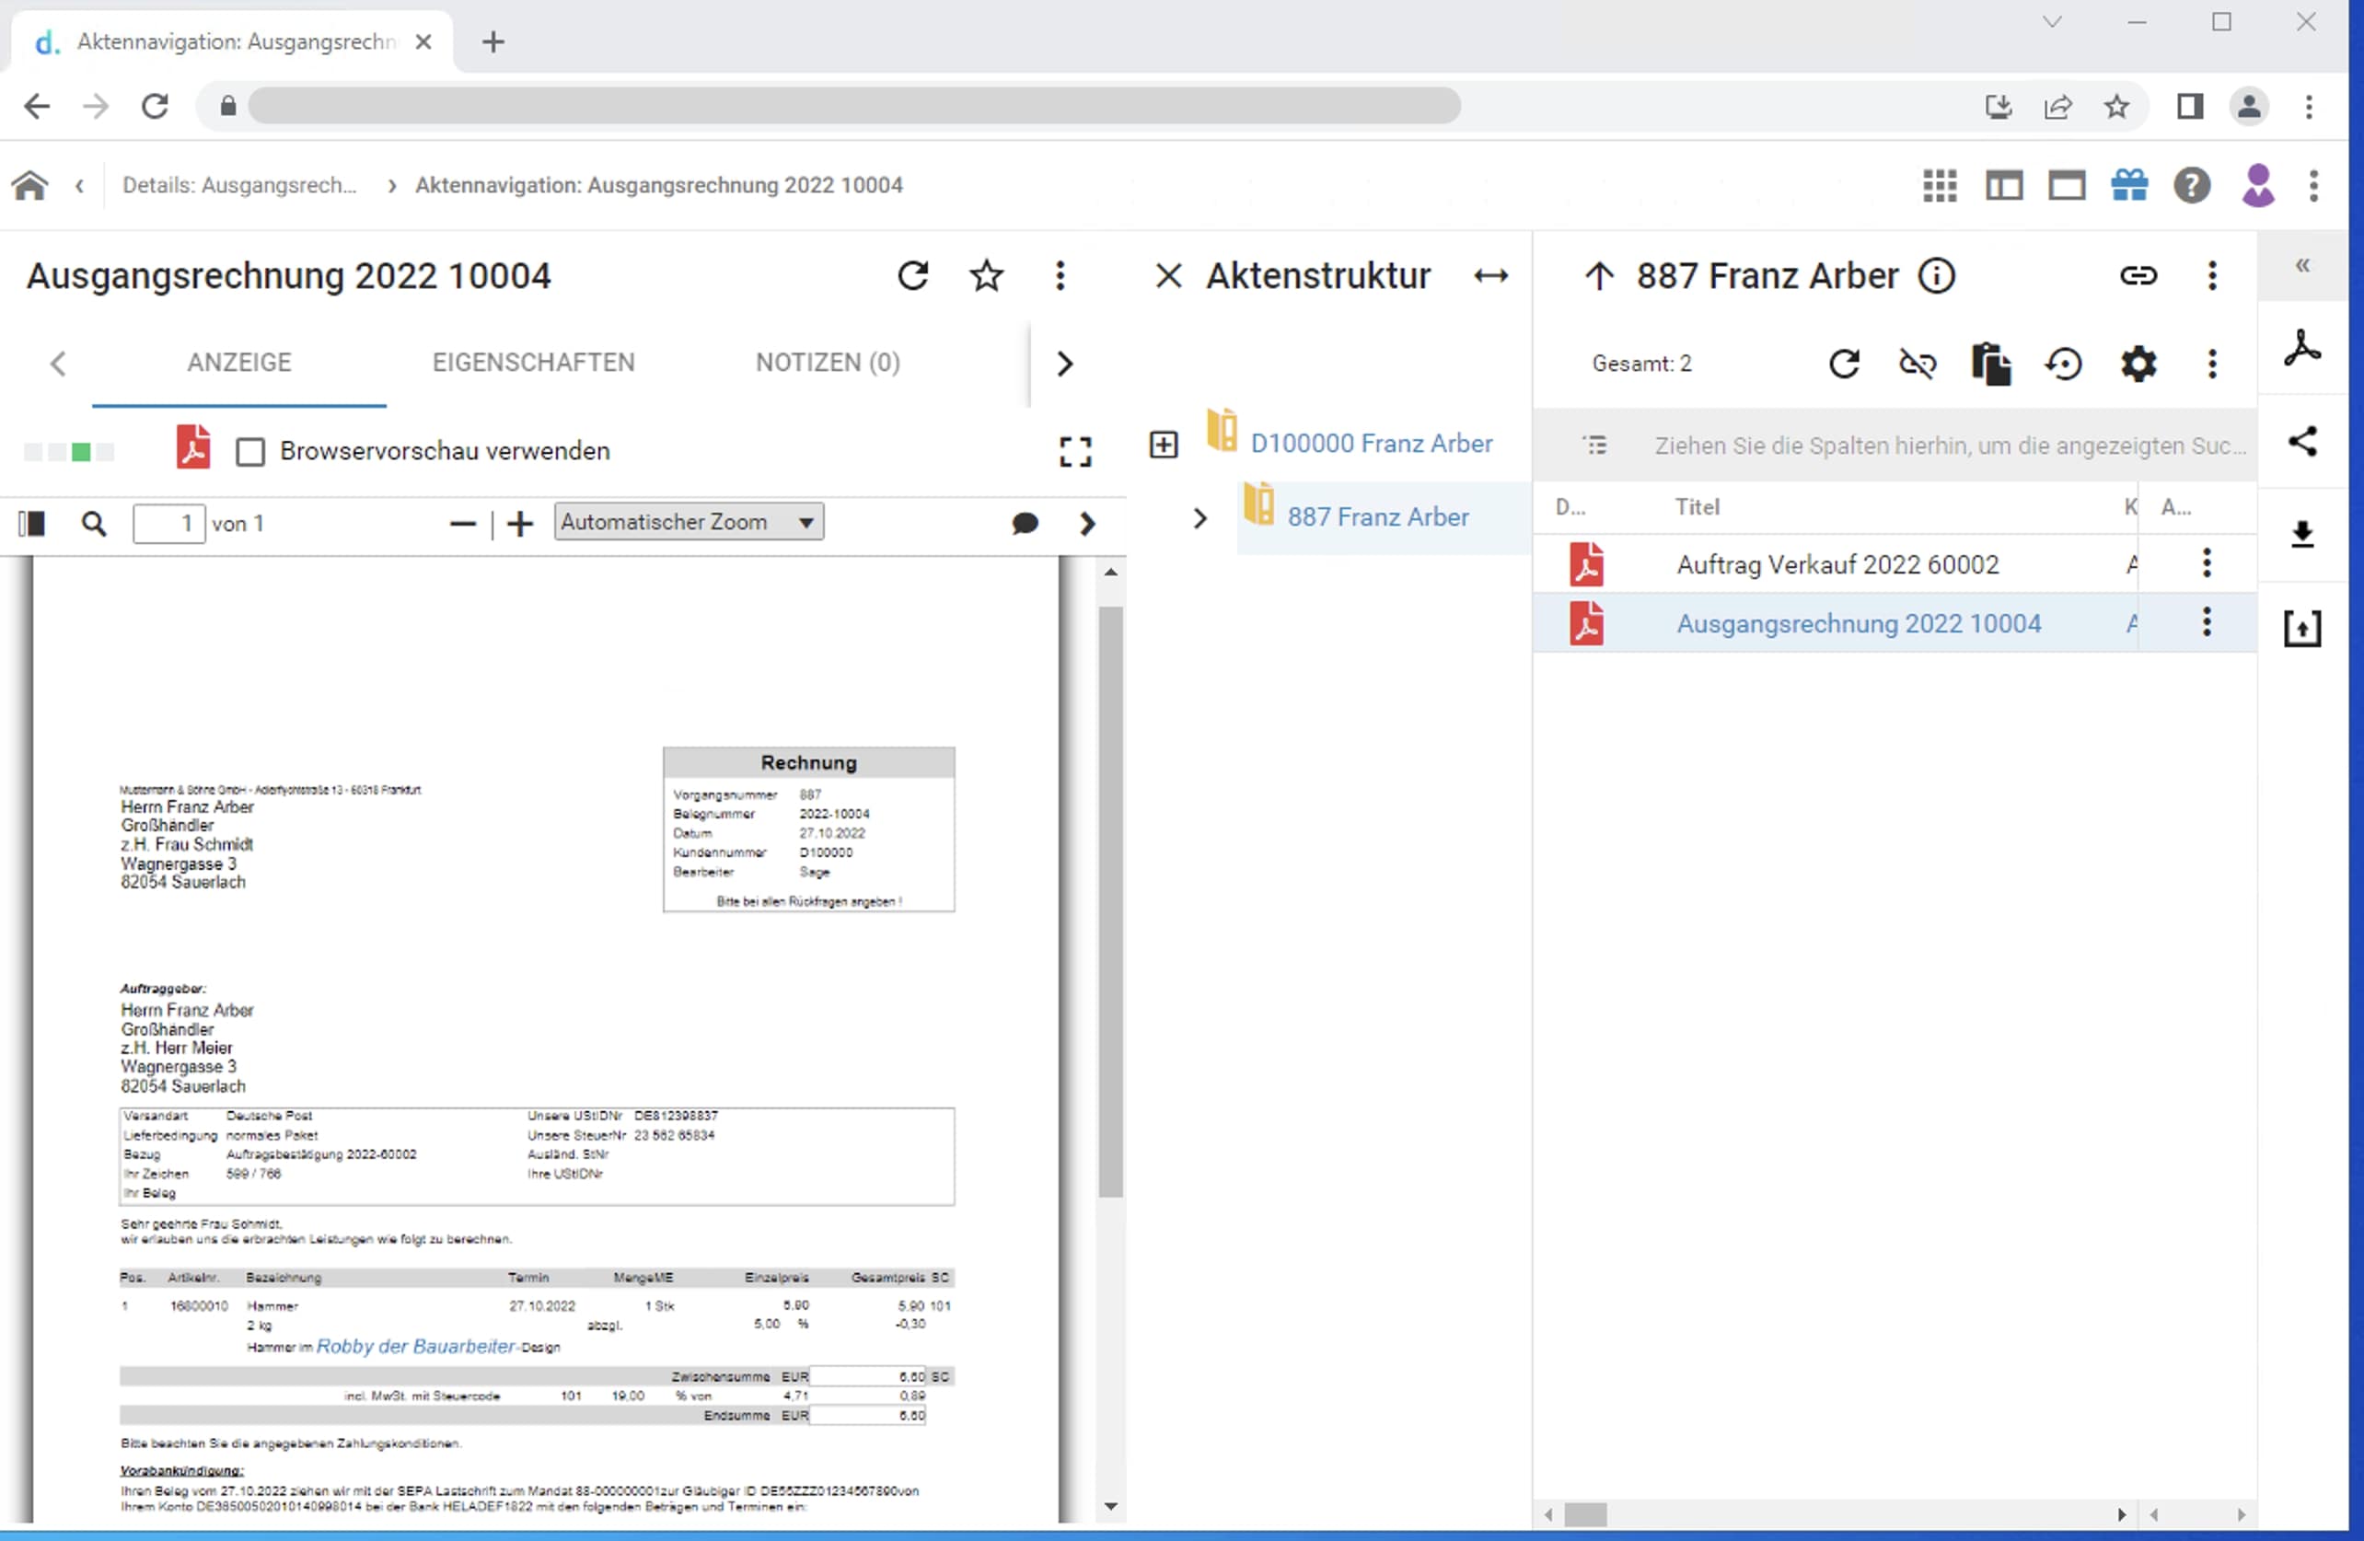Viewport: 2364px width, 1541px height.
Task: Copy link with the chain icon
Action: [2138, 275]
